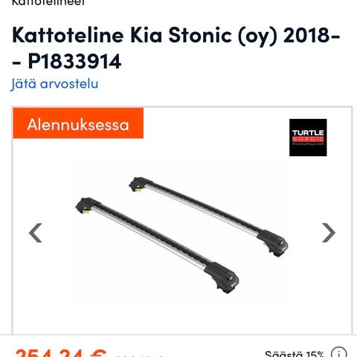The height and width of the screenshot is (357, 357).
Task: Click the Turtle Nordic brand logo
Action: (308, 138)
